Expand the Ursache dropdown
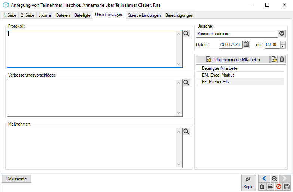This screenshot has height=192, width=293. coord(282,34)
